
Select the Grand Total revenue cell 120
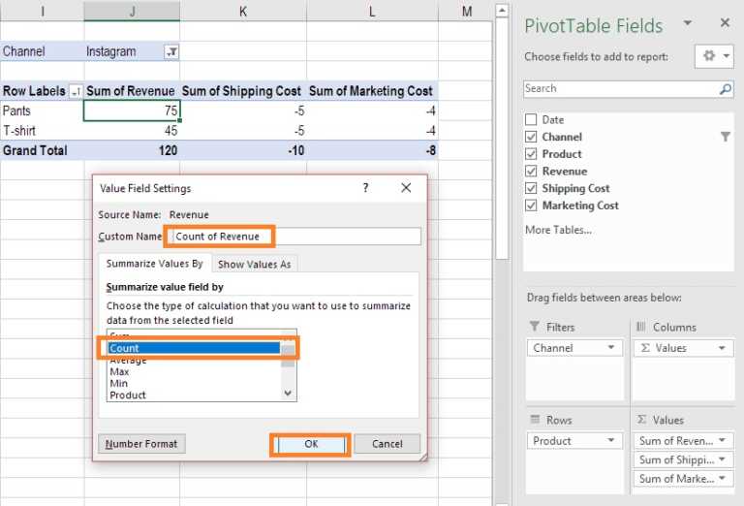pyautogui.click(x=132, y=150)
